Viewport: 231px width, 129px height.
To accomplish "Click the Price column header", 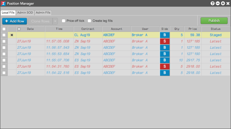I will point(193,29).
